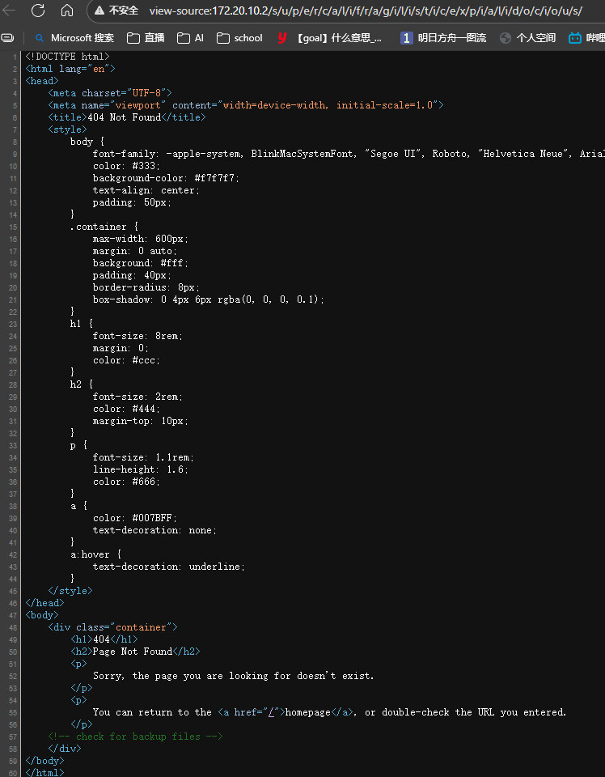Click the browser refresh icon
The image size is (605, 777).
38,11
